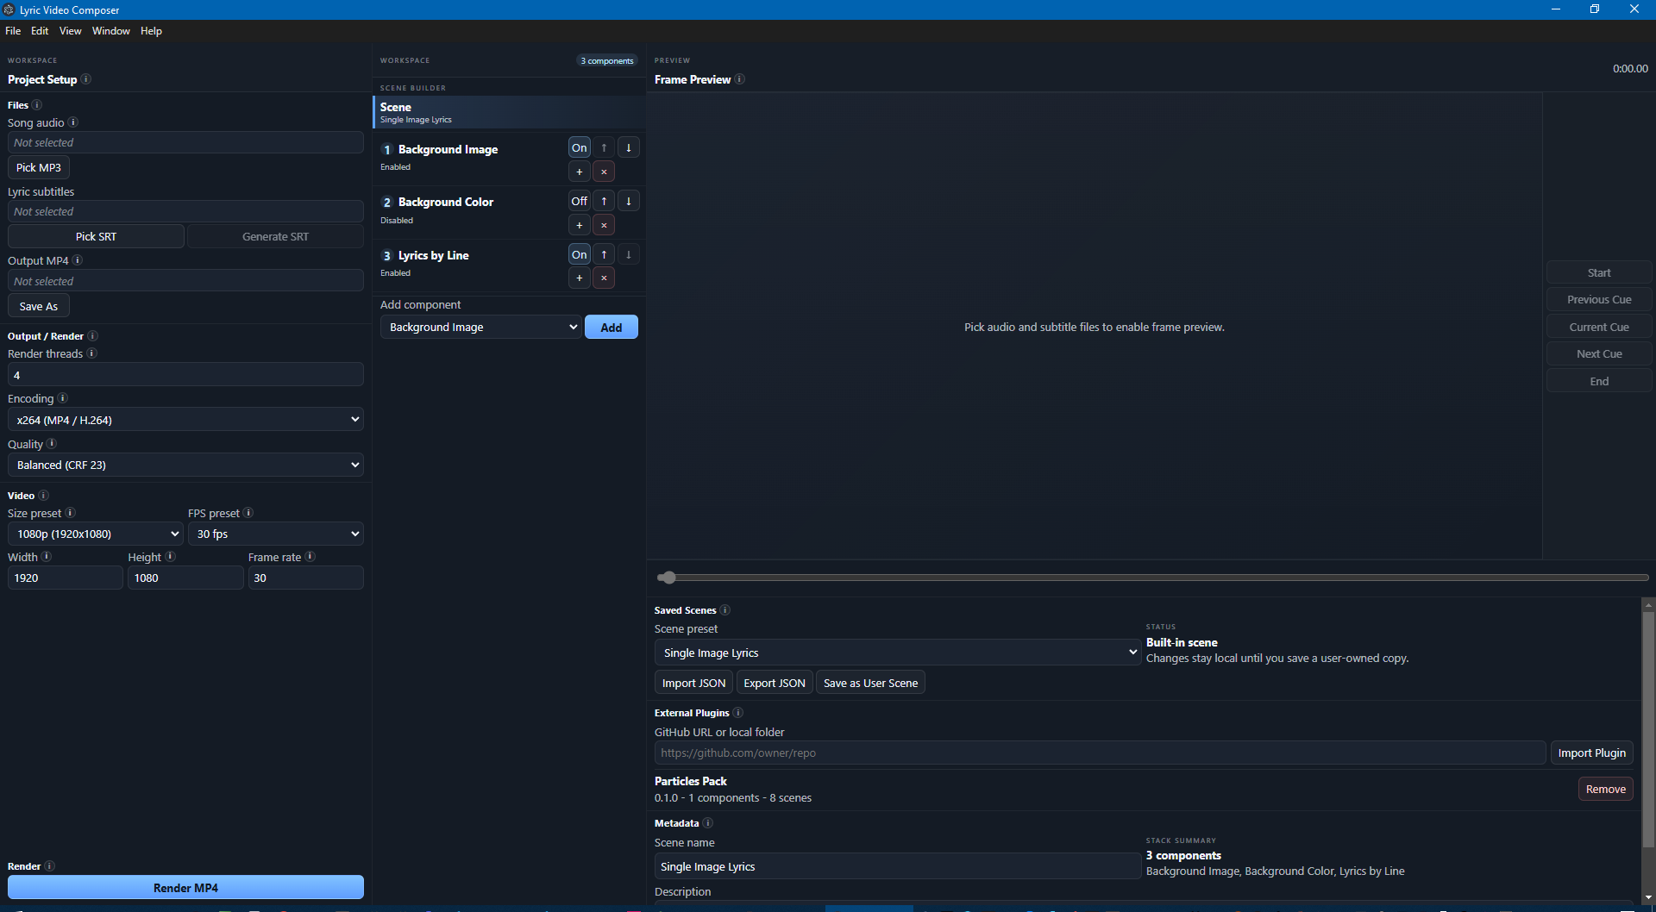This screenshot has height=912, width=1656.
Task: Open the Window menu
Action: pos(111,31)
